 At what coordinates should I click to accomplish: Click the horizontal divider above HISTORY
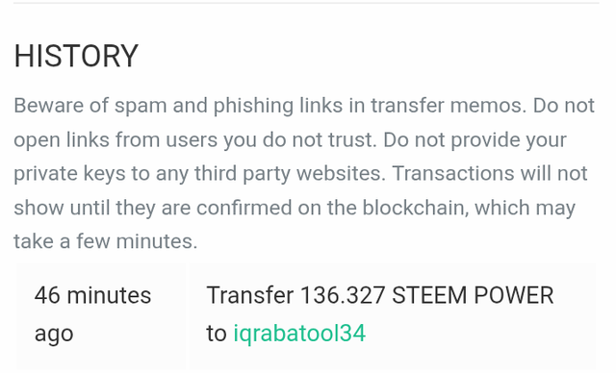[x=306, y=3]
